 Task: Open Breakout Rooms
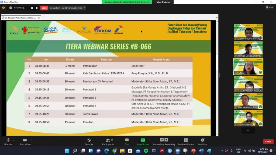(x=186, y=142)
